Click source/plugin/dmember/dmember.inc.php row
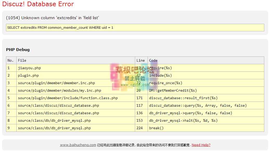This screenshot has height=152, width=270. (x=56, y=83)
